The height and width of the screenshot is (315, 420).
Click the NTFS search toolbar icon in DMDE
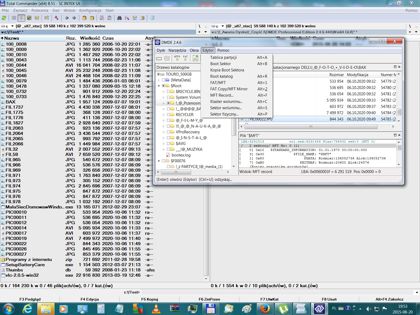tap(177, 58)
